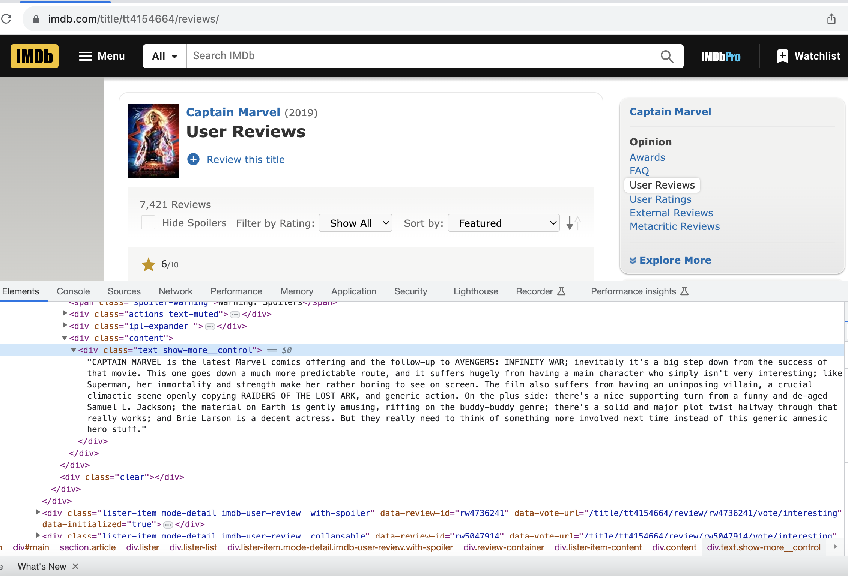Collapse the div class content node
Image resolution: width=848 pixels, height=576 pixels.
[x=65, y=338]
